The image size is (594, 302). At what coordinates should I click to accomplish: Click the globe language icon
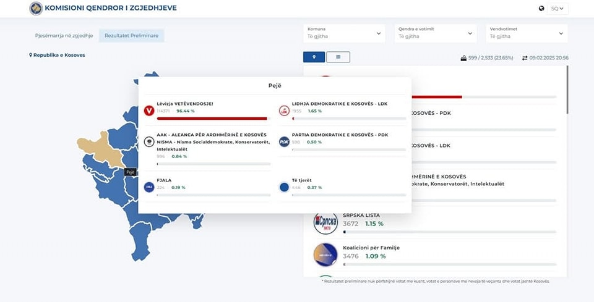541,9
